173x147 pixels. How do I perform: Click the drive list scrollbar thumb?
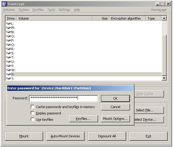pos(164,56)
